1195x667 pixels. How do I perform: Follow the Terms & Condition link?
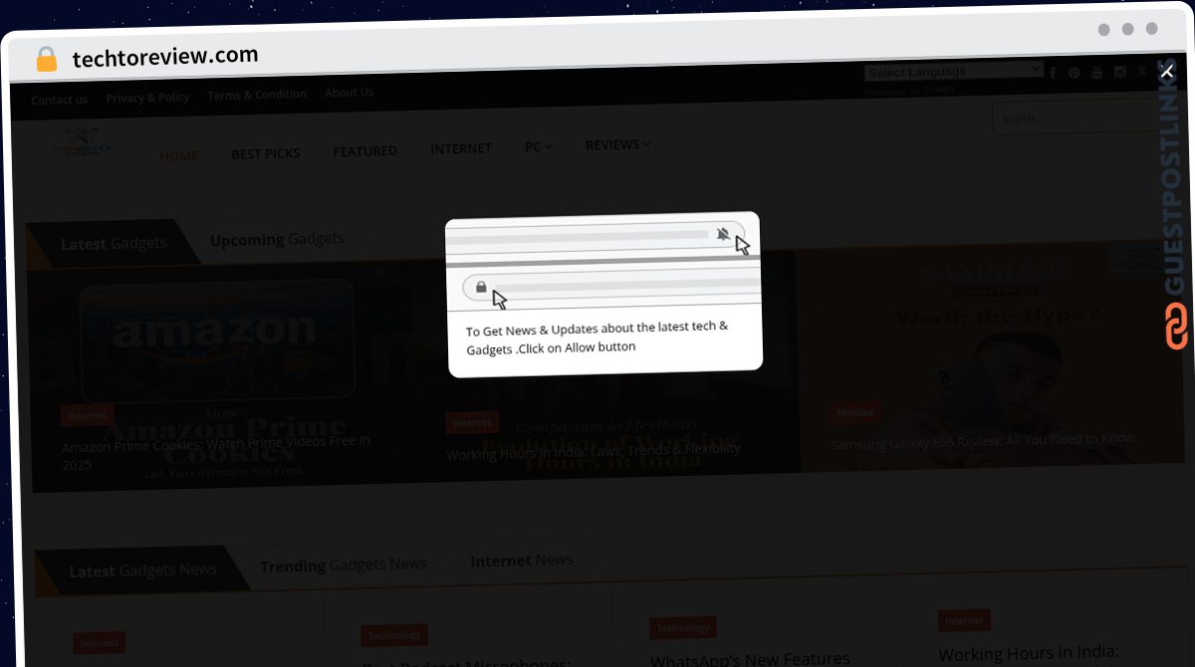(x=257, y=95)
